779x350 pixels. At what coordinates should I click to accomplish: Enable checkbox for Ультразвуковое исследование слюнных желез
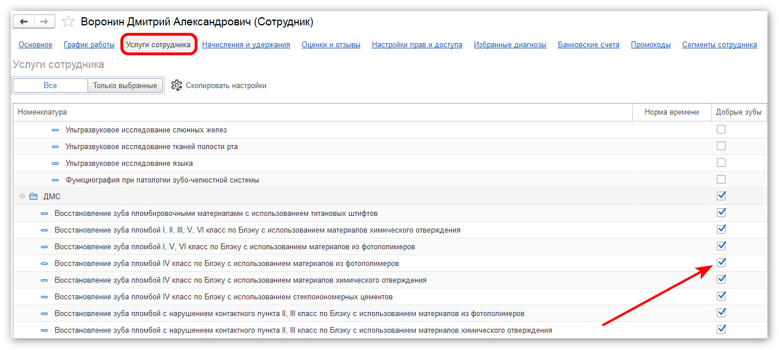click(x=721, y=130)
